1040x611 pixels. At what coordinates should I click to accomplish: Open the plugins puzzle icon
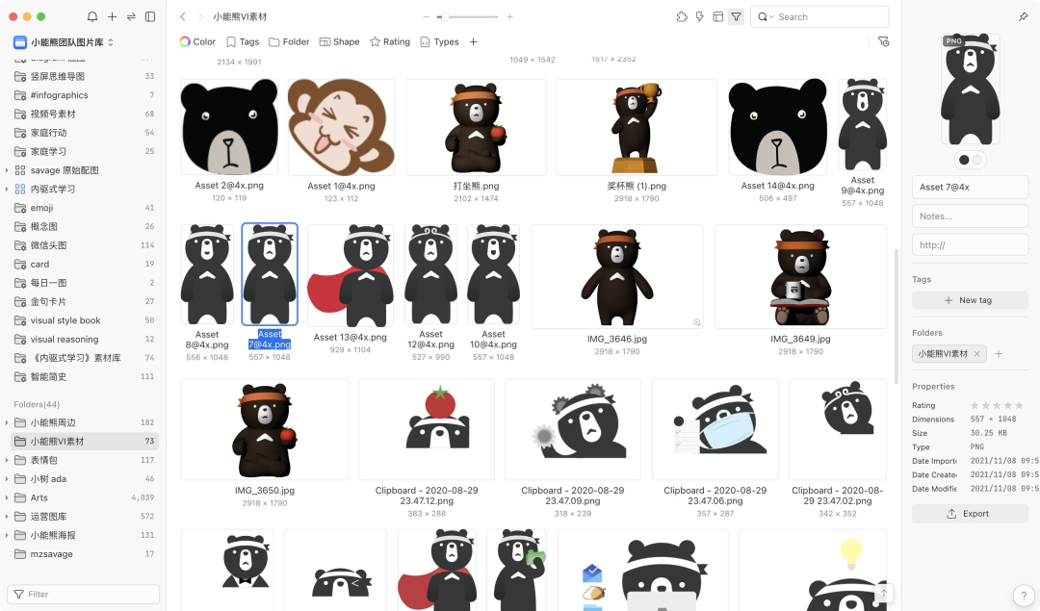click(x=682, y=16)
